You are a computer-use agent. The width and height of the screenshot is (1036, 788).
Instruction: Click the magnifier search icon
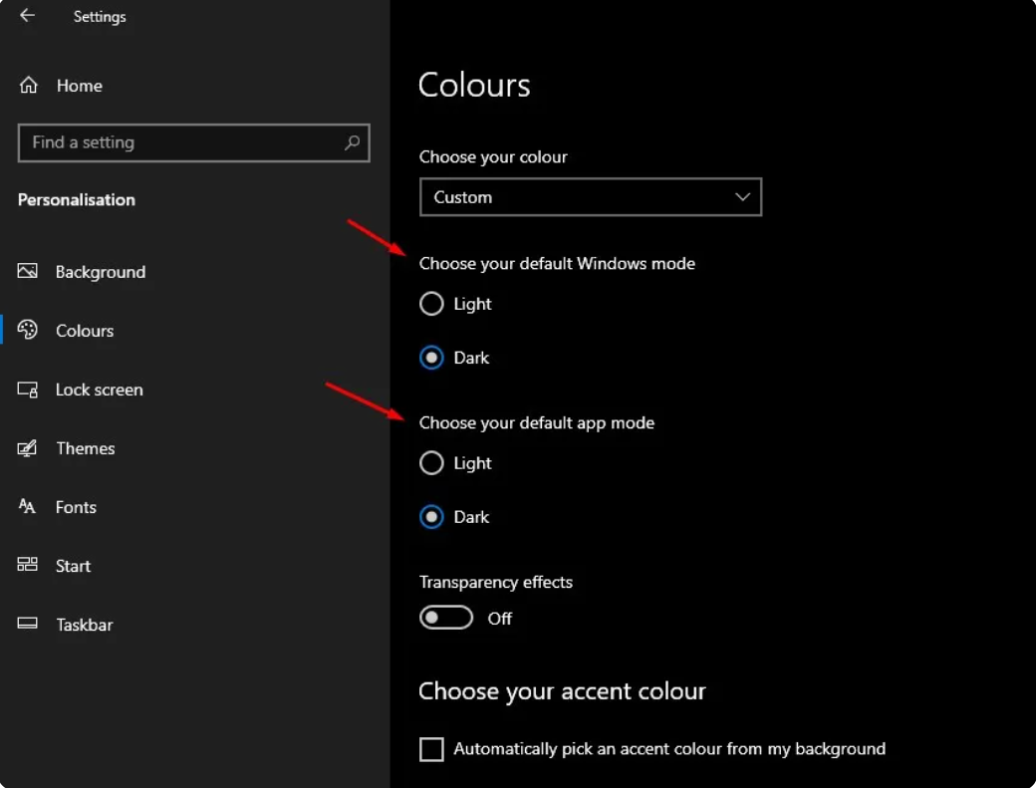coord(352,142)
